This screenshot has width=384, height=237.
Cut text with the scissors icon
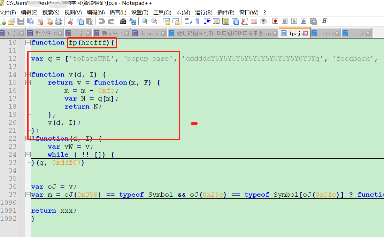pyautogui.click(x=70, y=21)
